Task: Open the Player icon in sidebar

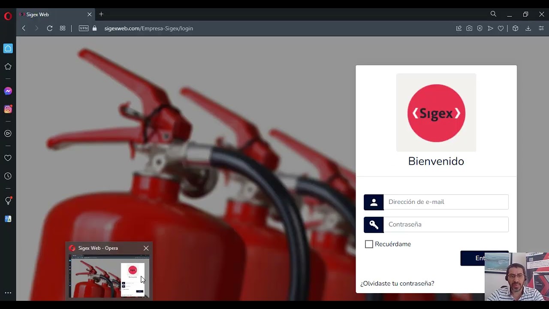Action: pos(8,133)
